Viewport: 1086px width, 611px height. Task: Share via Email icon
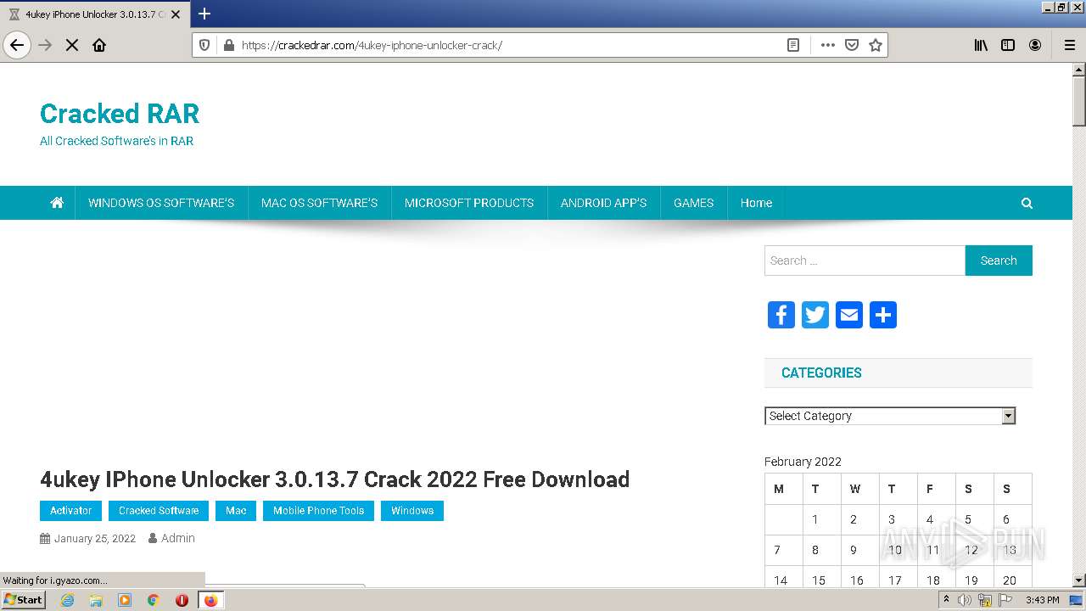coord(849,315)
